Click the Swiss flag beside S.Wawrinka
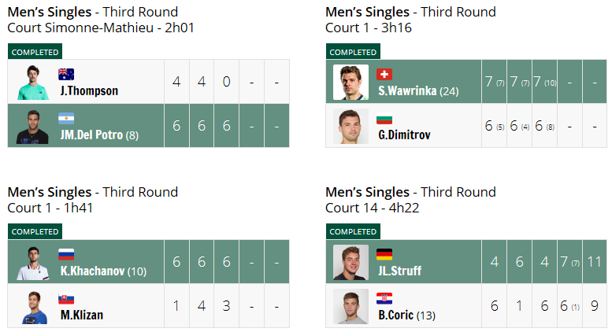612x332 pixels. 384,74
